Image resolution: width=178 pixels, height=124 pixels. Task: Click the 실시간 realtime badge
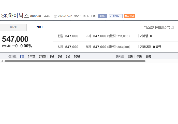click(x=103, y=16)
